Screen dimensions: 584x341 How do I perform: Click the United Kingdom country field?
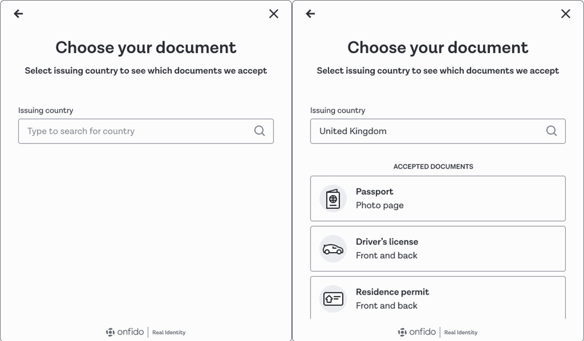438,131
